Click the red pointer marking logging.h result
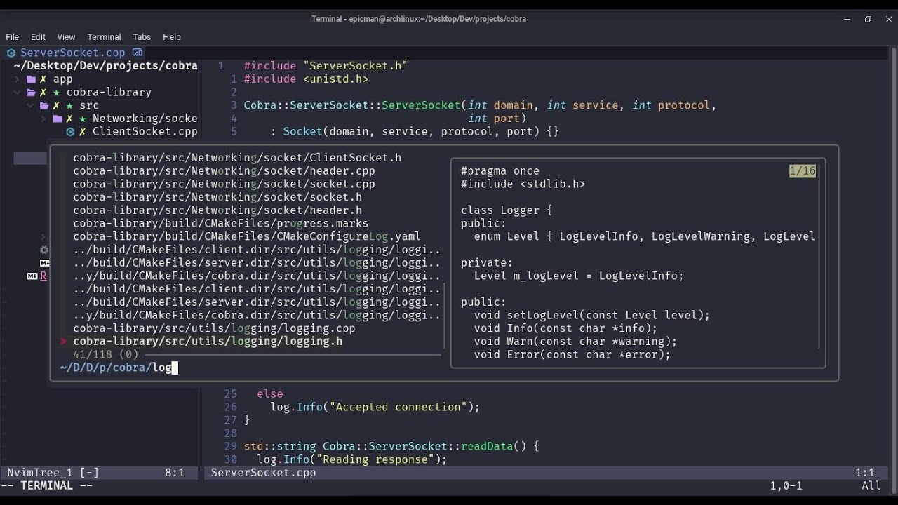 (63, 342)
